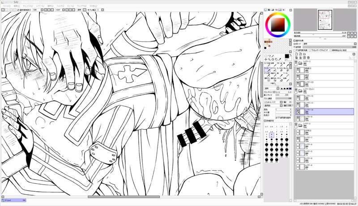Toggle the selection edge display checkbox in toolbar
358x206 pixels.
pos(18,8)
